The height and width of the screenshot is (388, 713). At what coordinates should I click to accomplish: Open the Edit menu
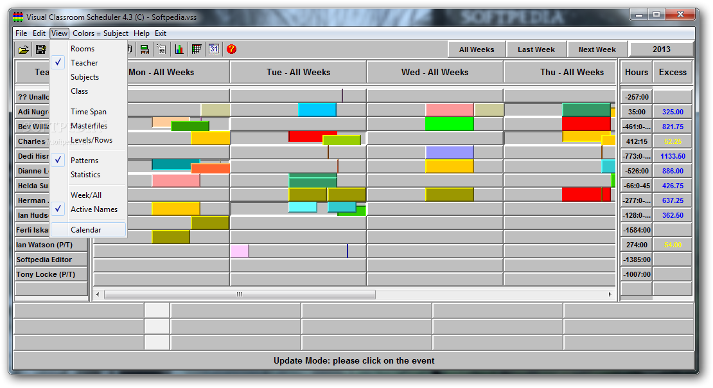click(39, 33)
